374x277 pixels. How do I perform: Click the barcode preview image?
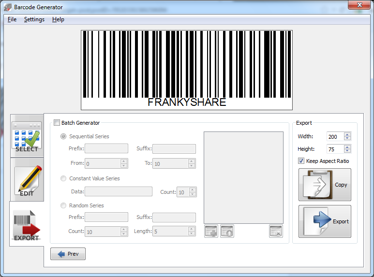coord(187,70)
